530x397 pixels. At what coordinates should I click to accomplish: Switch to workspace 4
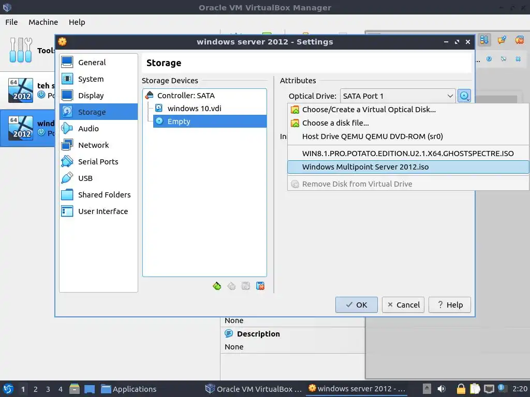61,389
